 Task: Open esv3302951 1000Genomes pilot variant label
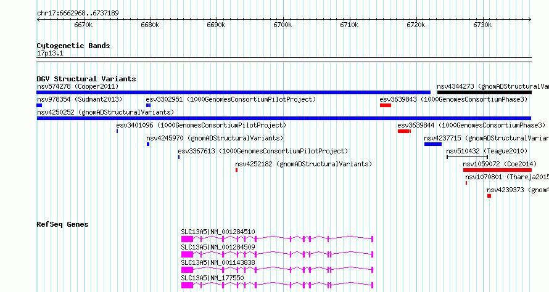(231, 99)
